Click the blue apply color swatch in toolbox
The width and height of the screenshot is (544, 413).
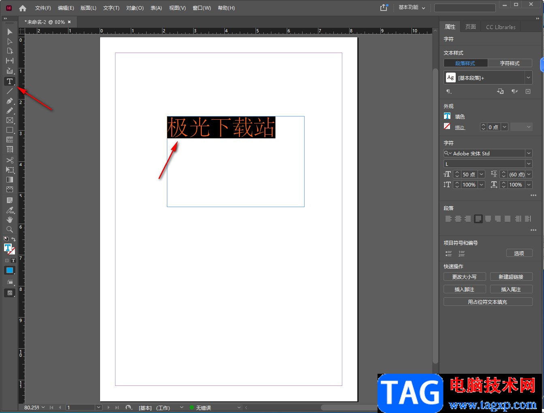10,270
